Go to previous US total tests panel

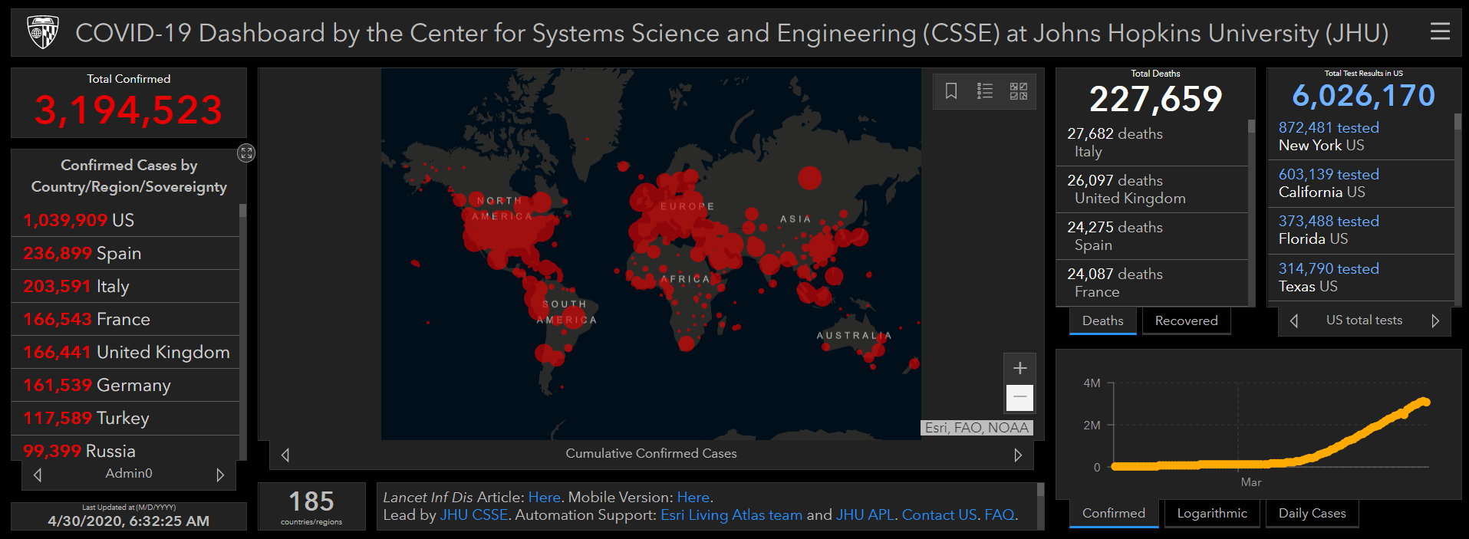1294,321
